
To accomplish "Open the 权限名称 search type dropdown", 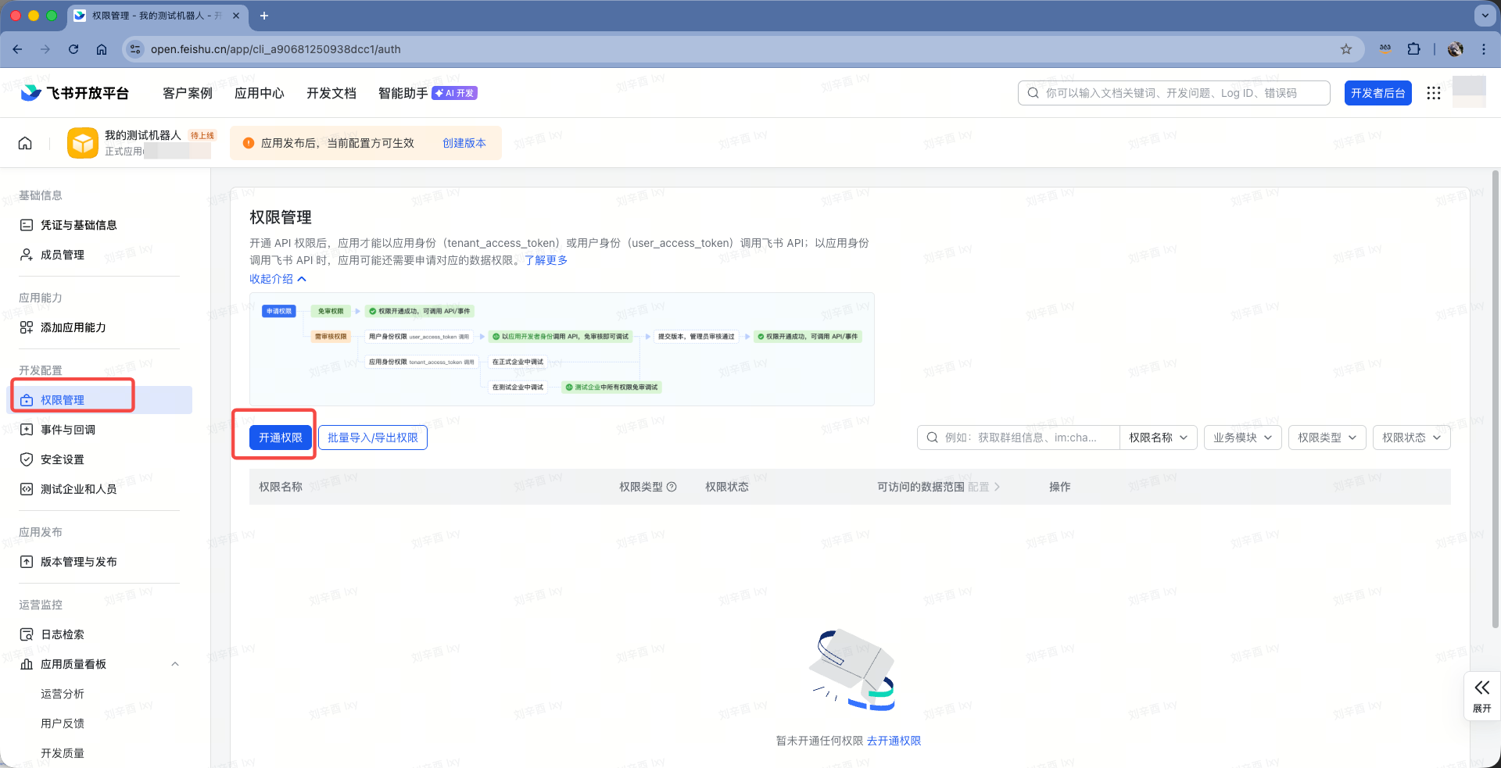I will point(1158,438).
